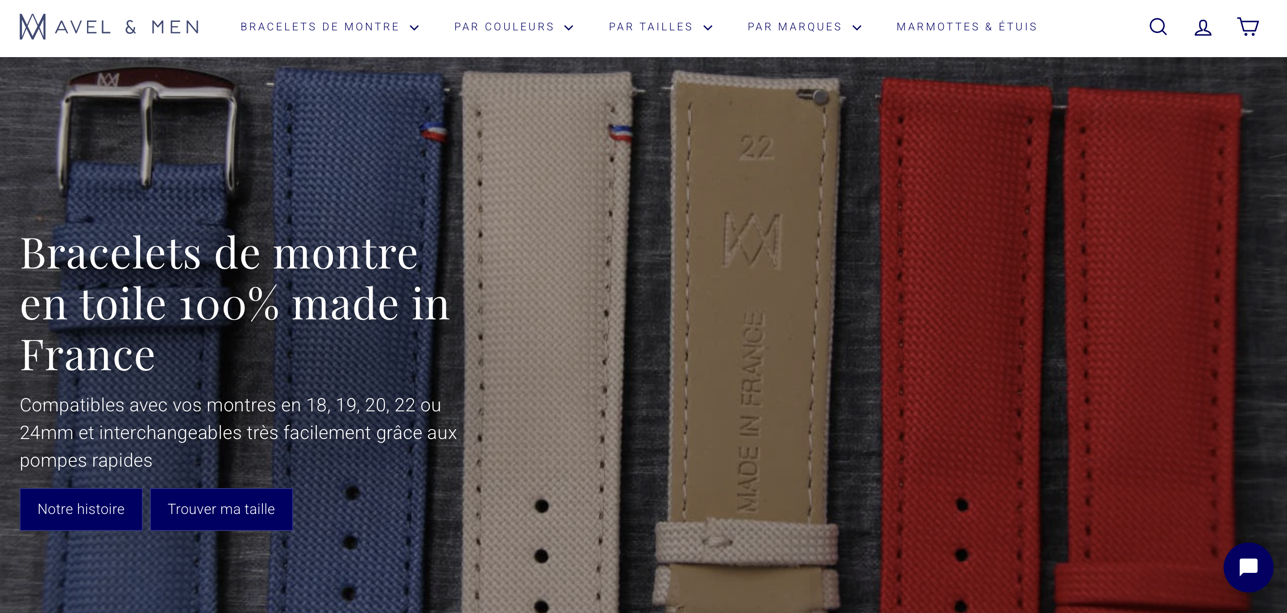Open Marmottes & Étuis menu item
This screenshot has height=613, width=1287.
tap(967, 26)
